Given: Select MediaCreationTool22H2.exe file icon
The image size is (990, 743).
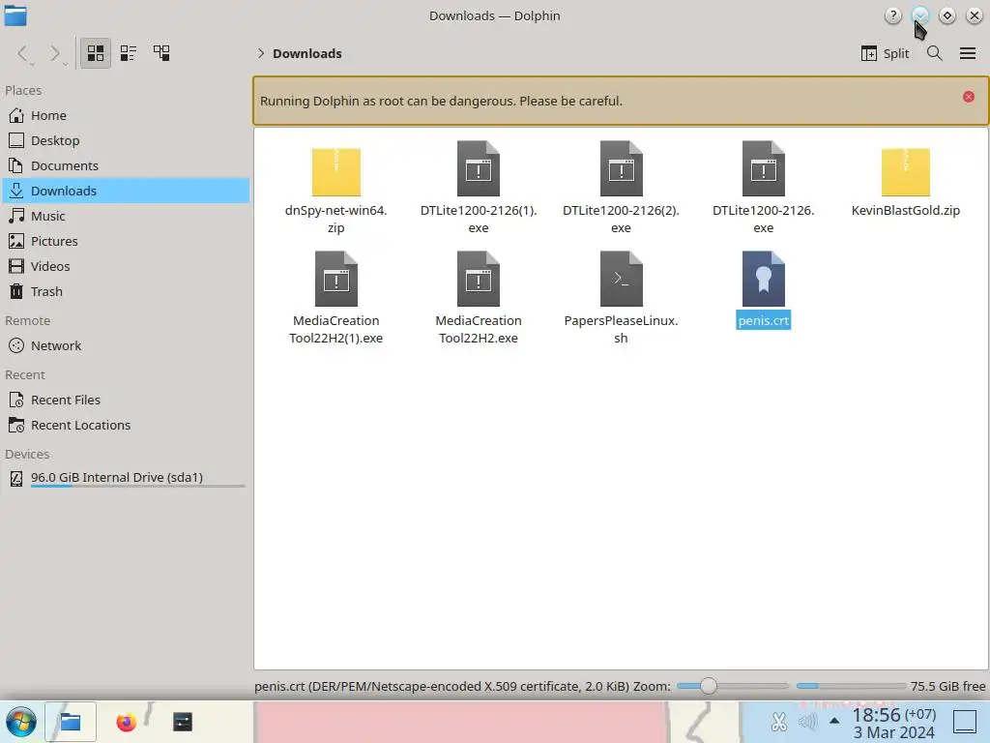Looking at the screenshot, I should (479, 280).
